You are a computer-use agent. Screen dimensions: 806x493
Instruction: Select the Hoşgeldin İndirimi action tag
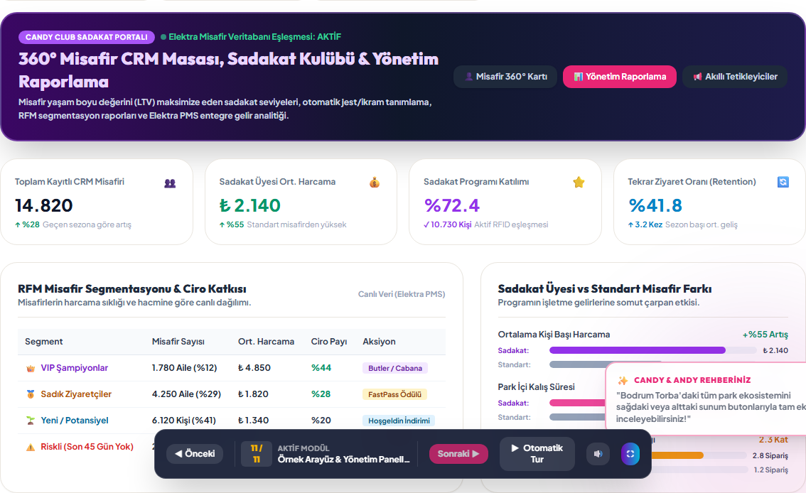click(x=398, y=421)
